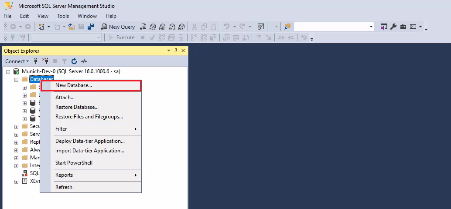Screen dimensions: 451x209
Task: Click the Execute button
Action: pos(122,37)
